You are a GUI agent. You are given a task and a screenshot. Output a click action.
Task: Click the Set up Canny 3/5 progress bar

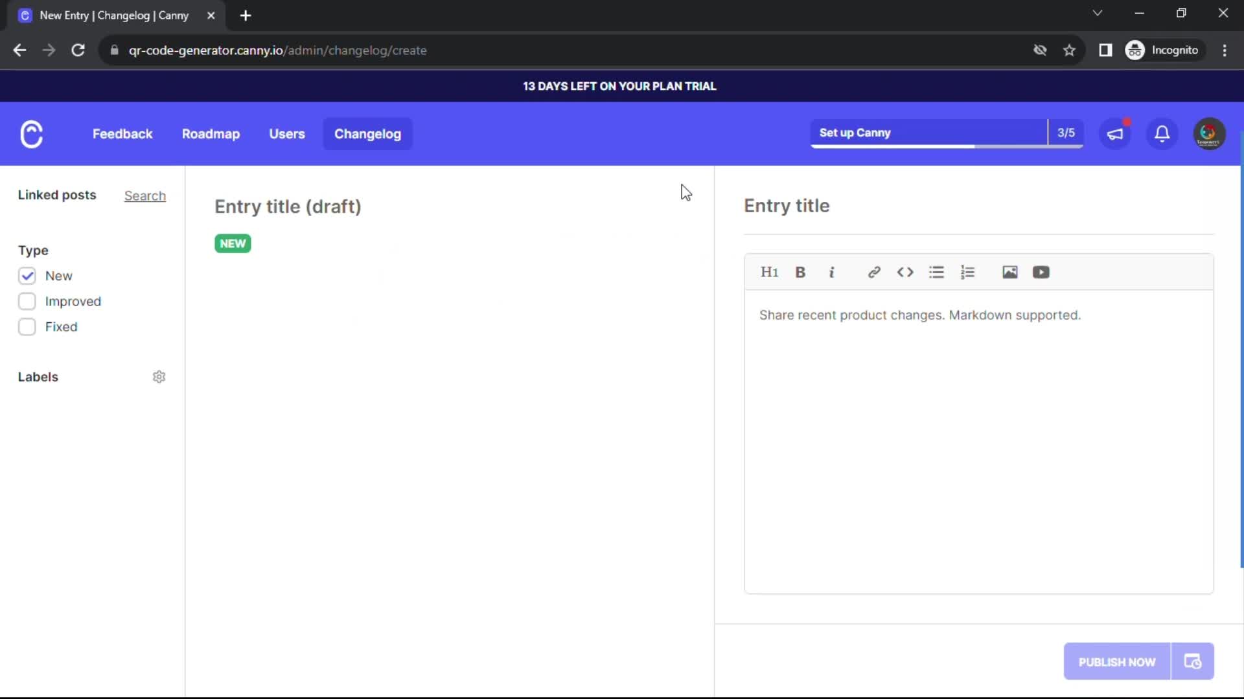point(933,133)
